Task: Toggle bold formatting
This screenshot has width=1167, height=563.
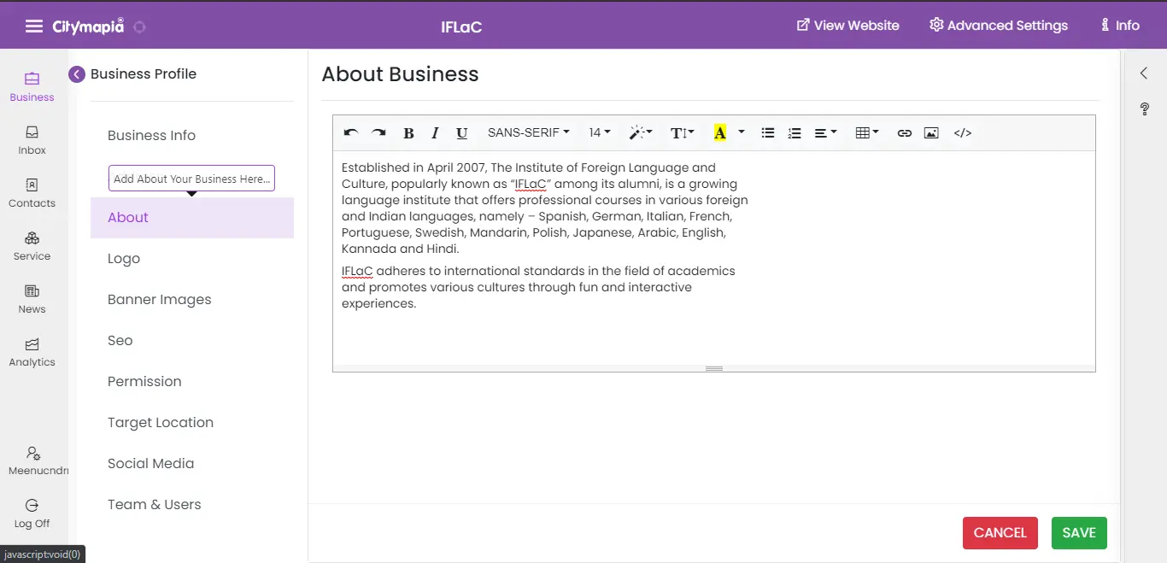Action: [x=408, y=132]
